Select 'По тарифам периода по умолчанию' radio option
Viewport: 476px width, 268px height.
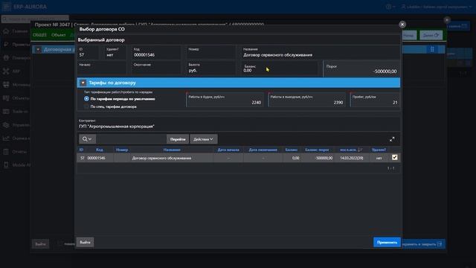pyautogui.click(x=86, y=98)
